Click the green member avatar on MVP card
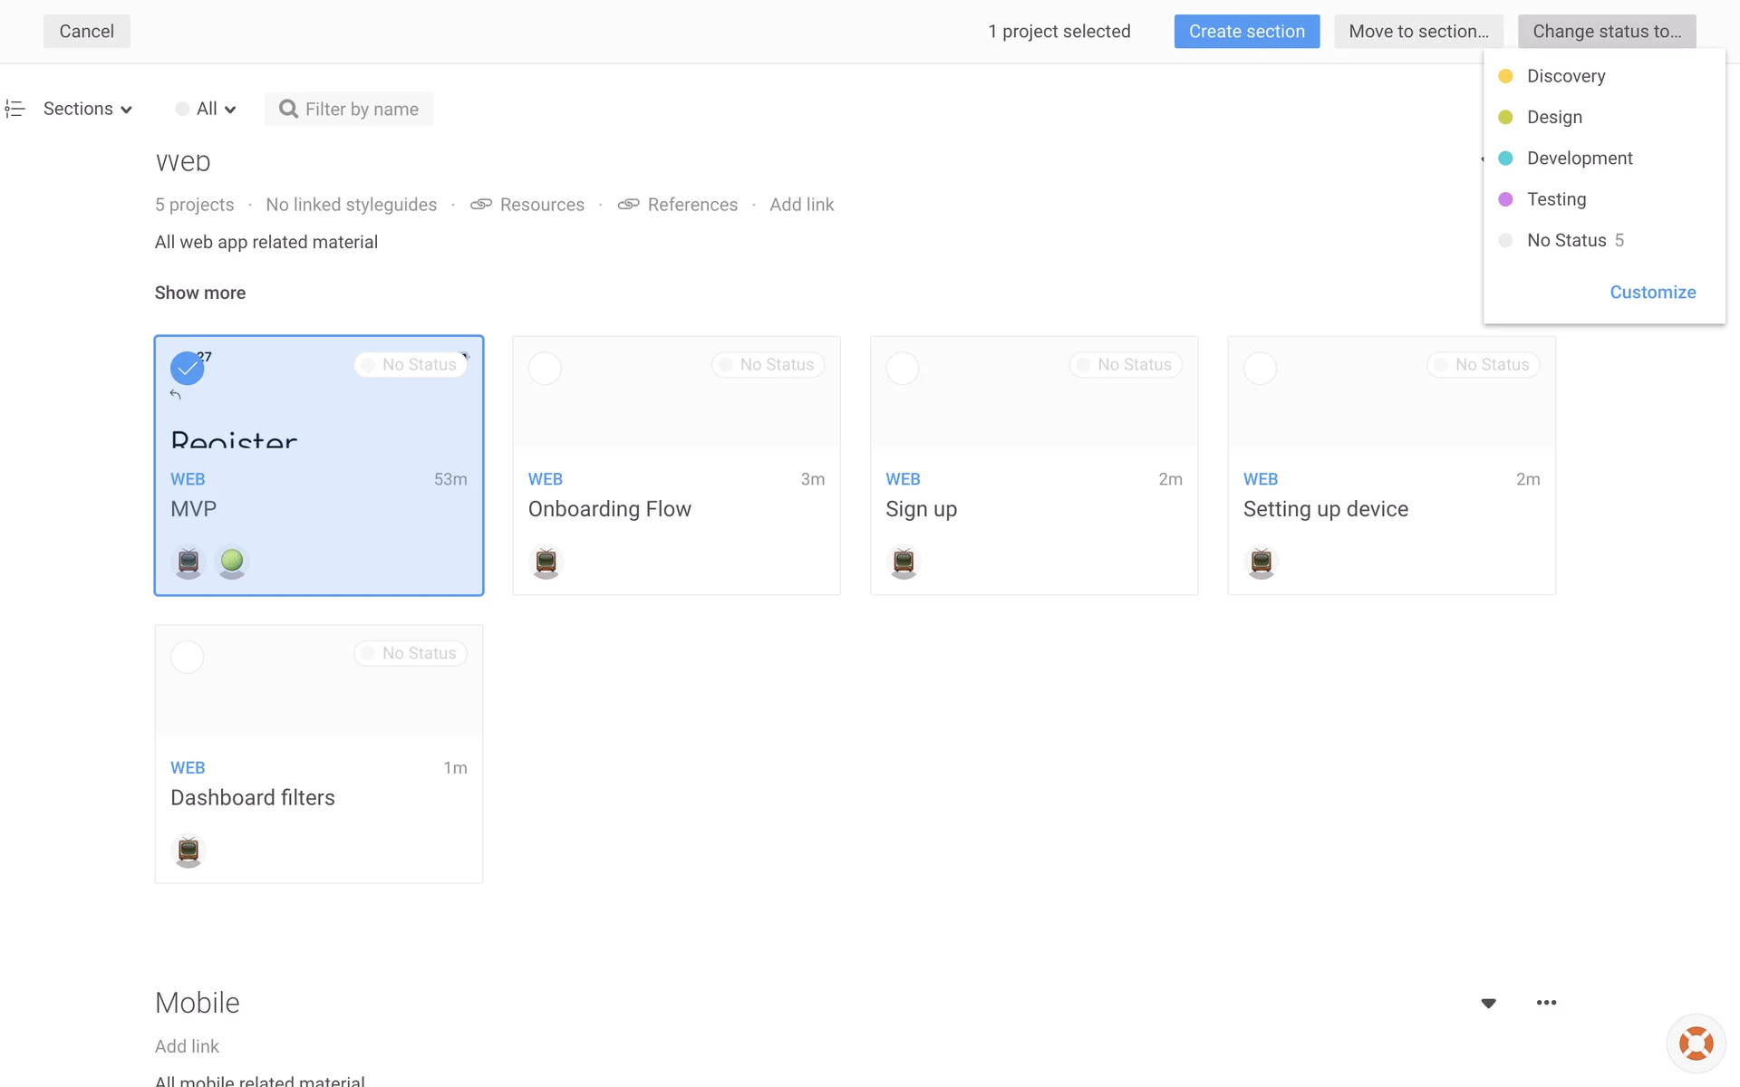 pos(232,562)
